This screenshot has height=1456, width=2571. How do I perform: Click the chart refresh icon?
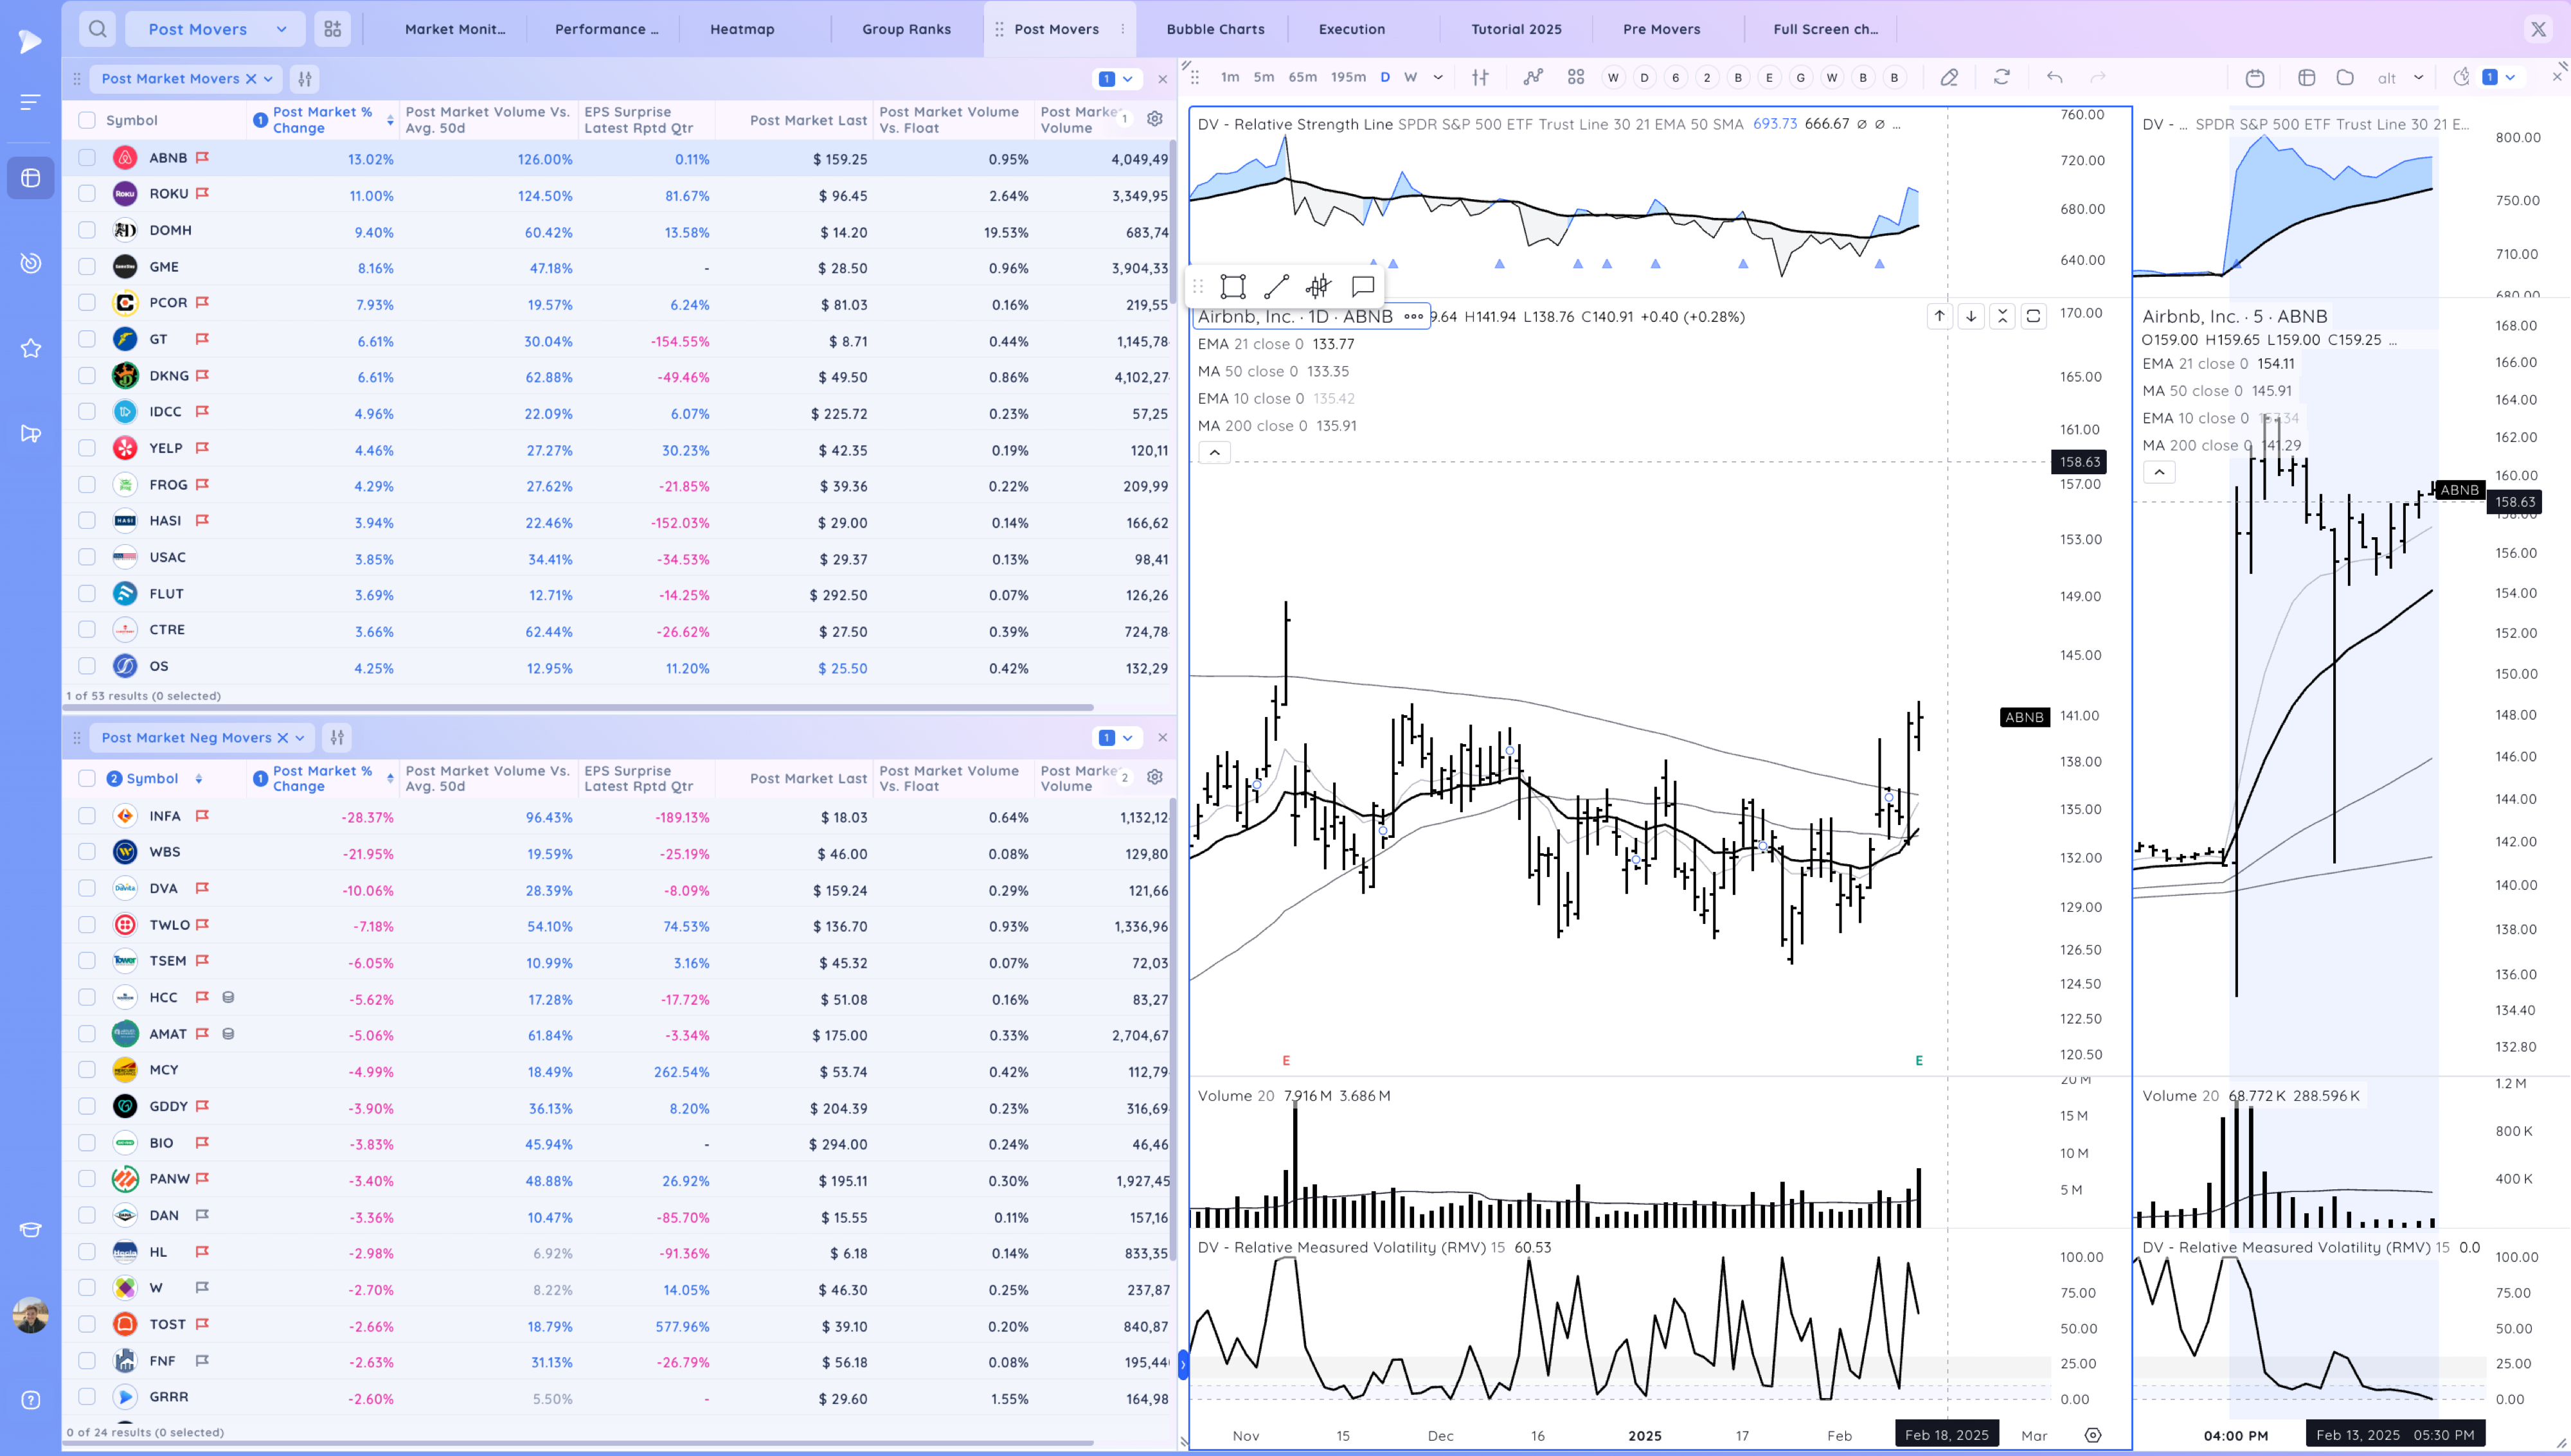[2001, 77]
